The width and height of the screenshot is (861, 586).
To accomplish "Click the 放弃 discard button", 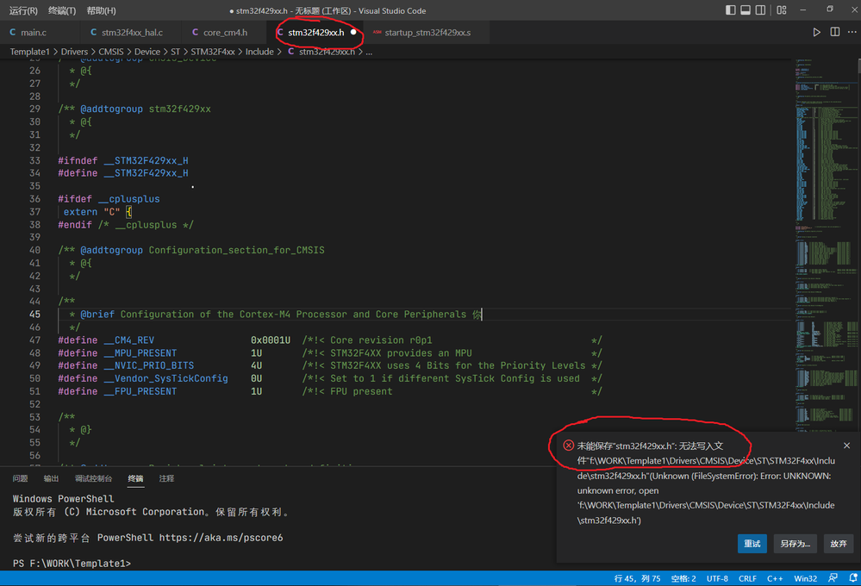I will point(839,544).
